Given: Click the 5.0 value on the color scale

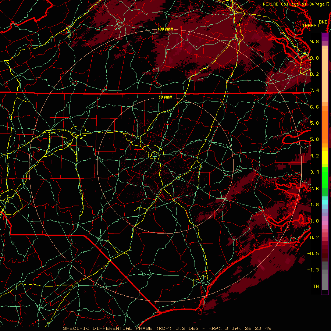Looking at the screenshot, I should point(314,139).
